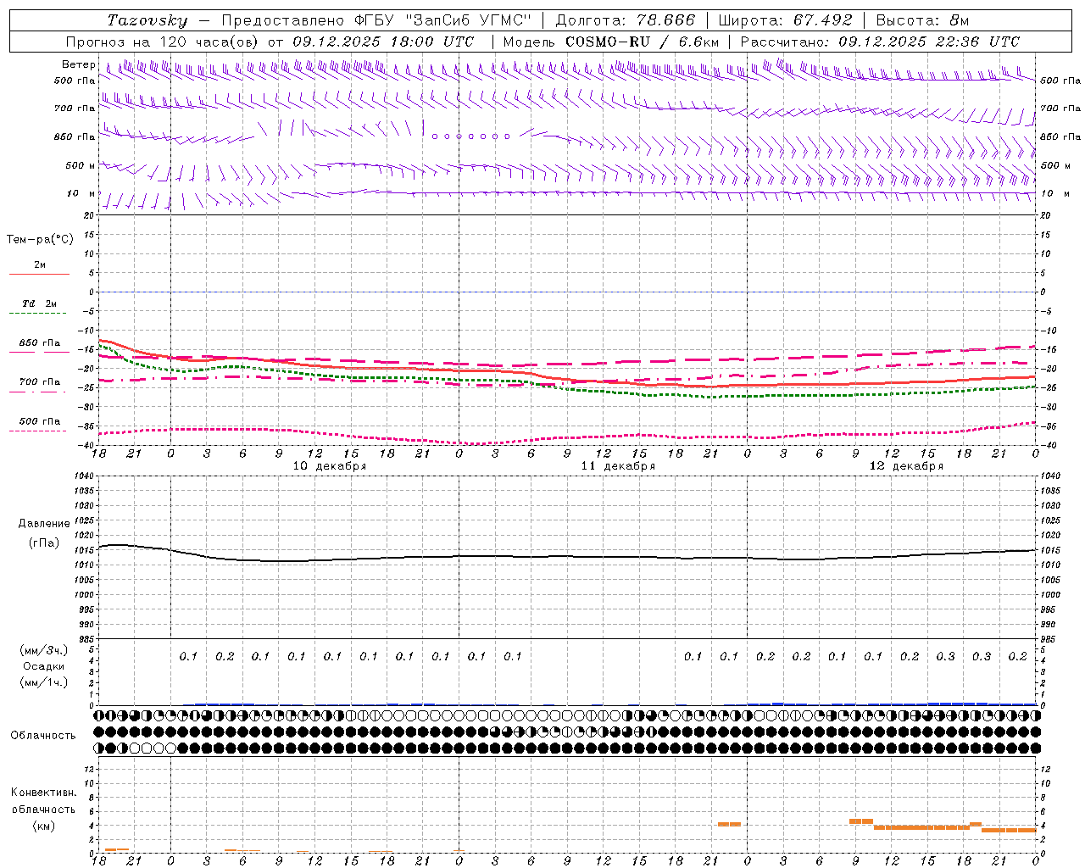The image size is (1085, 868).
Task: Click the "Давление" pressure panel label
Action: click(44, 524)
